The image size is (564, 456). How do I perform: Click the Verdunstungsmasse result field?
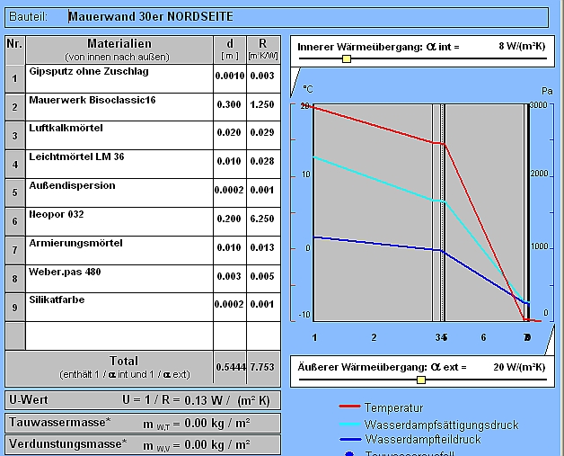click(143, 445)
